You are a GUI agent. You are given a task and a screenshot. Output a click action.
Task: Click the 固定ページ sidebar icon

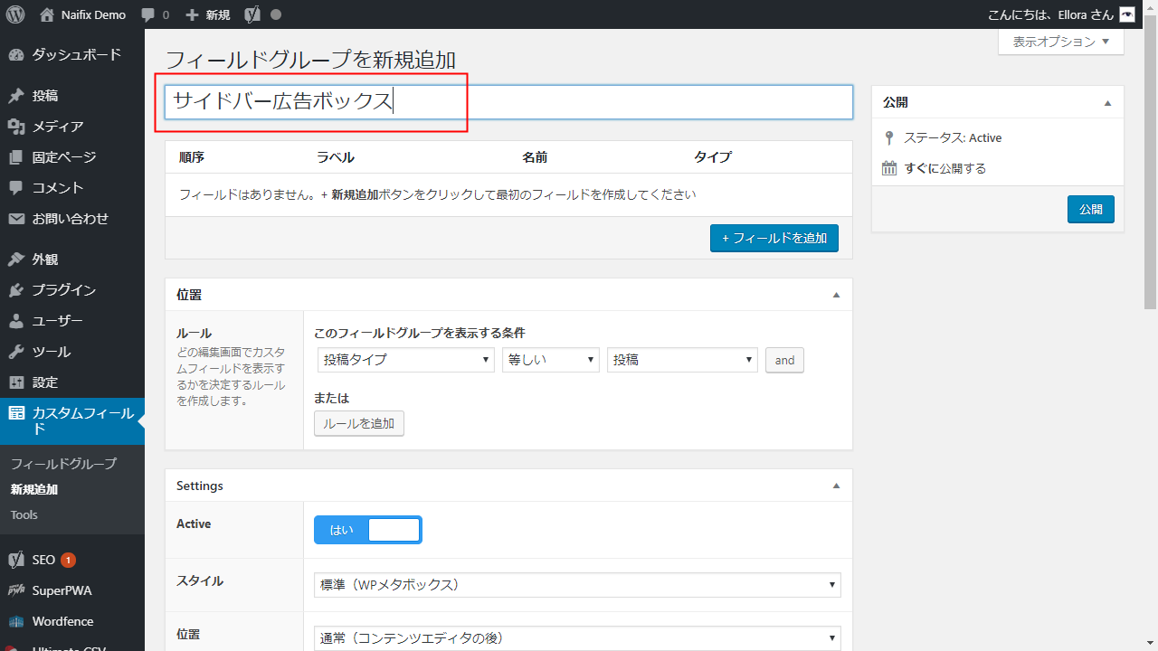click(16, 157)
